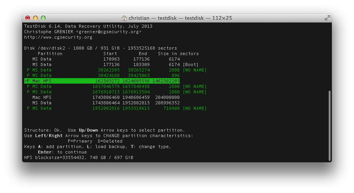Click the 'Start' column header

tap(110, 54)
